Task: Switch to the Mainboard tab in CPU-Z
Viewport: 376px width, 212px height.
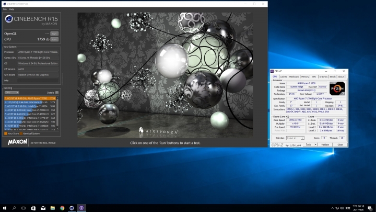Action: pyautogui.click(x=294, y=76)
